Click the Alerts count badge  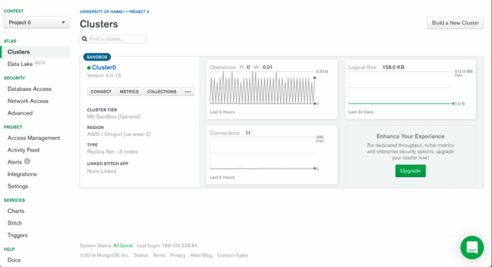pyautogui.click(x=27, y=161)
